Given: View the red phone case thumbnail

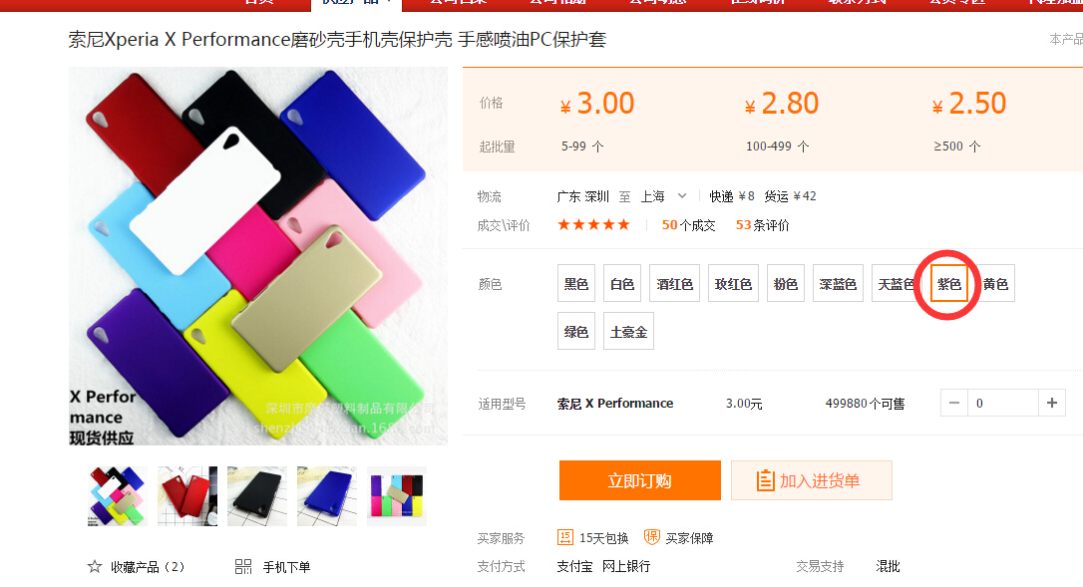Looking at the screenshot, I should coord(187,496).
